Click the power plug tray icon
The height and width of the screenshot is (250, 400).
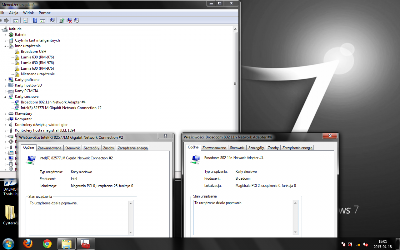pos(350,244)
